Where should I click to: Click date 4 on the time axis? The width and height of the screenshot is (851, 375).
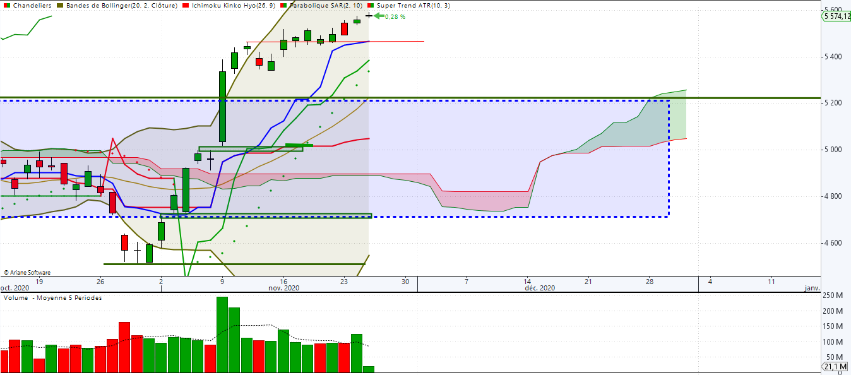tap(710, 282)
